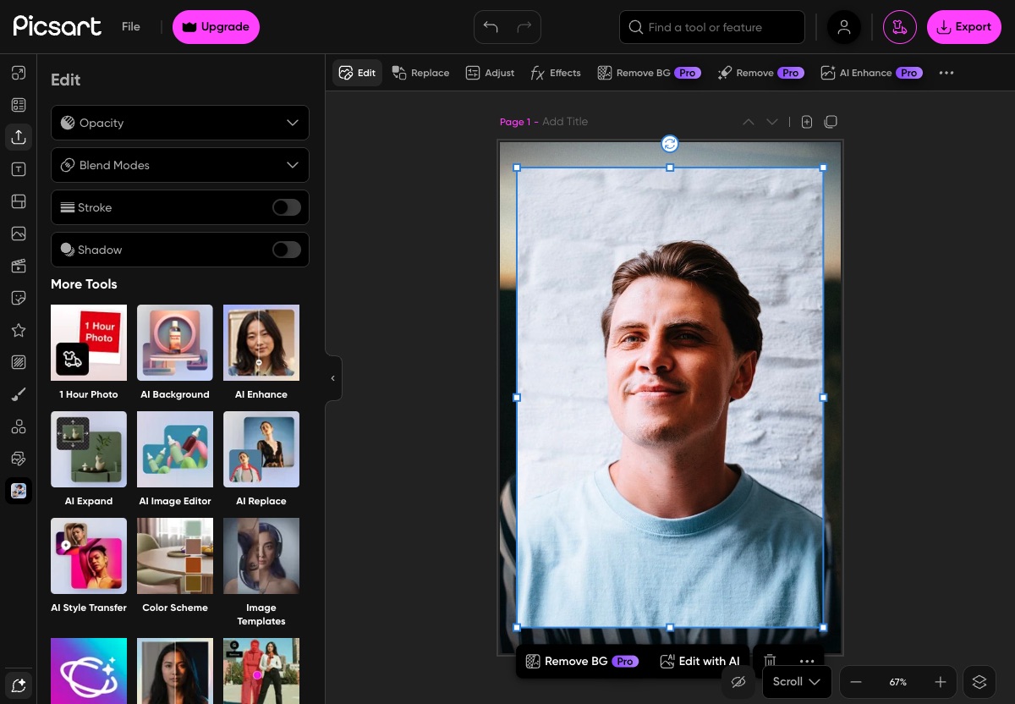Viewport: 1015px width, 704px height.
Task: Toggle the hide-UI eye icon
Action: 738,682
